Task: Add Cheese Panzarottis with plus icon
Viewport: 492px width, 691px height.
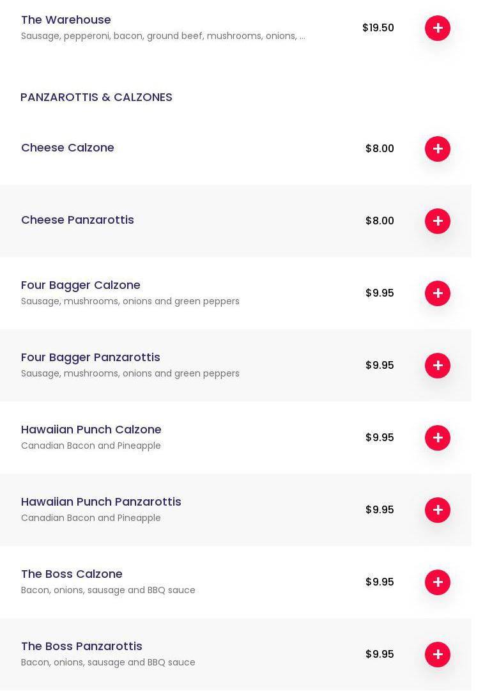Action: (x=437, y=221)
